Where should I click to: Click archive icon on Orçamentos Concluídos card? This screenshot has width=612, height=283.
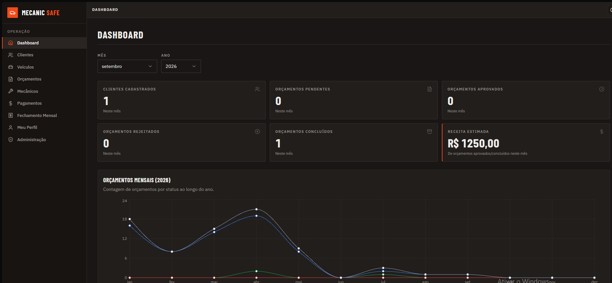click(x=430, y=132)
